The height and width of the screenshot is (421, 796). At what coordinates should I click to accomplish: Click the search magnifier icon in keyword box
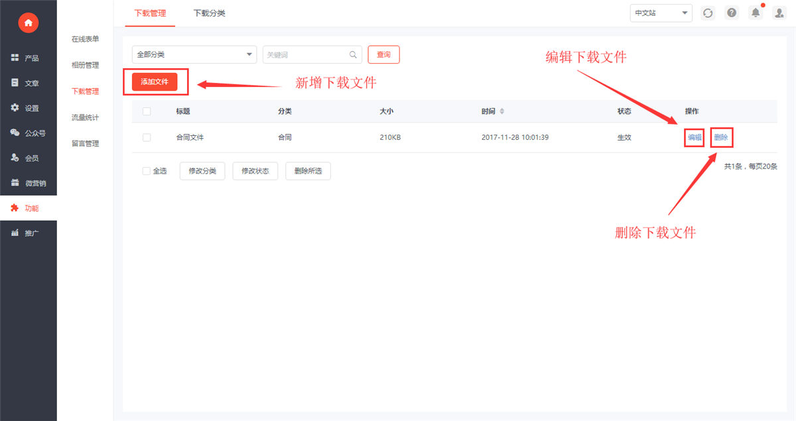pos(354,55)
